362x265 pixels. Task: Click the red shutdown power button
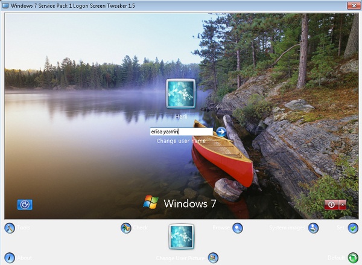pyautogui.click(x=331, y=205)
